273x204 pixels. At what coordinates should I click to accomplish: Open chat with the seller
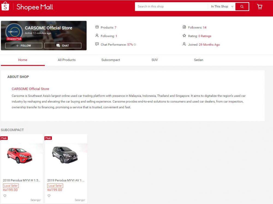pyautogui.click(x=63, y=46)
